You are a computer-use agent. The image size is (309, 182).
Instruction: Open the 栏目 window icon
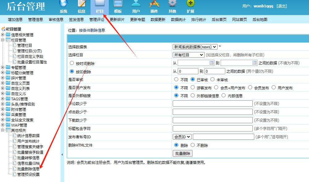100,3
